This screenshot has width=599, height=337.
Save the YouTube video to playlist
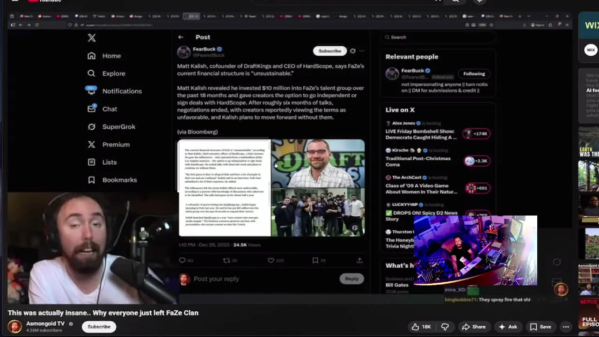coord(541,327)
